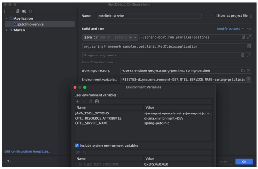
Task: Sort configurations alphabetically icon
Action: click(x=30, y=11)
